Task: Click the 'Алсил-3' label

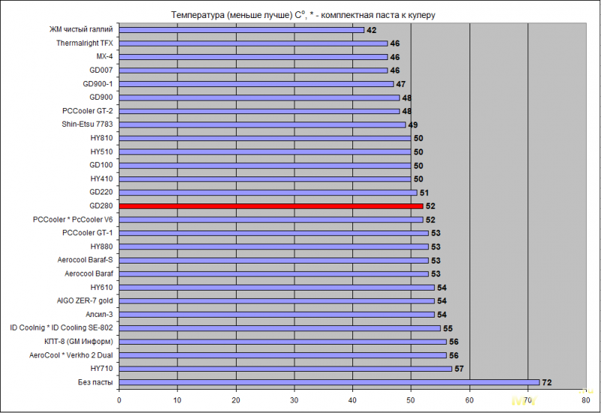Action: 99,314
